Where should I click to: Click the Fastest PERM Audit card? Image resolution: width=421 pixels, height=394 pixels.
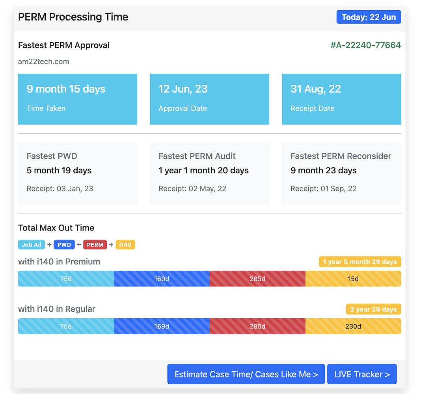[x=209, y=173]
